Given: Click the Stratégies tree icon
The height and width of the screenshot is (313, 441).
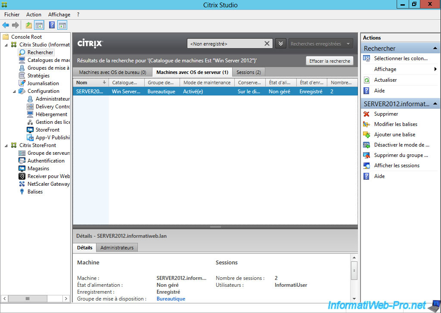Looking at the screenshot, I should (x=22, y=76).
